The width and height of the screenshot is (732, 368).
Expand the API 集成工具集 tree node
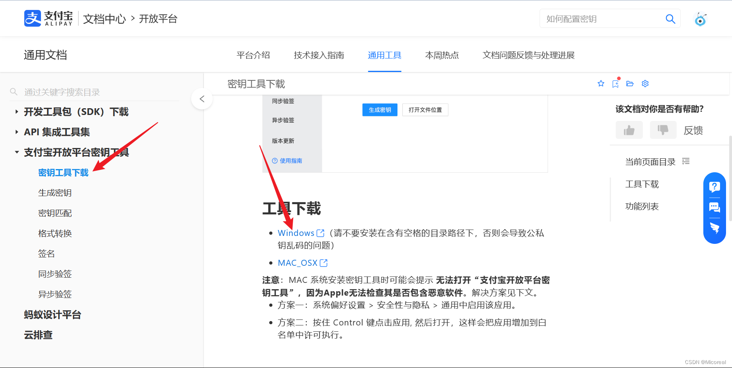(17, 132)
